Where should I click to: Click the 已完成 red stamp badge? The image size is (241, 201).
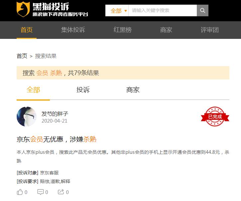[215, 117]
